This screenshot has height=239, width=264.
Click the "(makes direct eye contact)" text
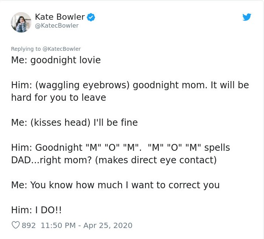click(x=156, y=159)
